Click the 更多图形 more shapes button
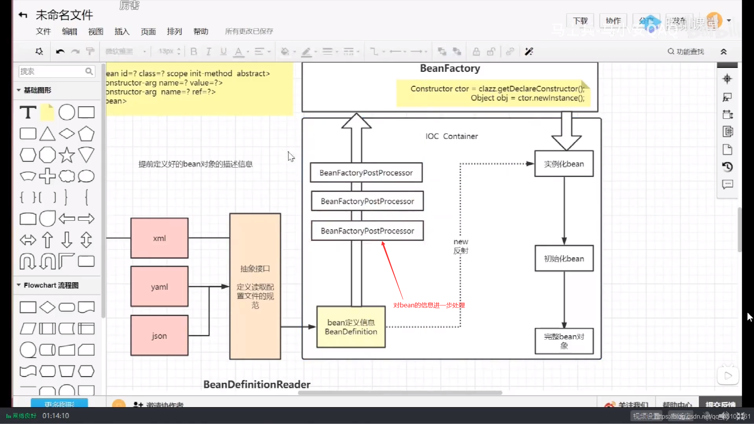 coord(59,404)
